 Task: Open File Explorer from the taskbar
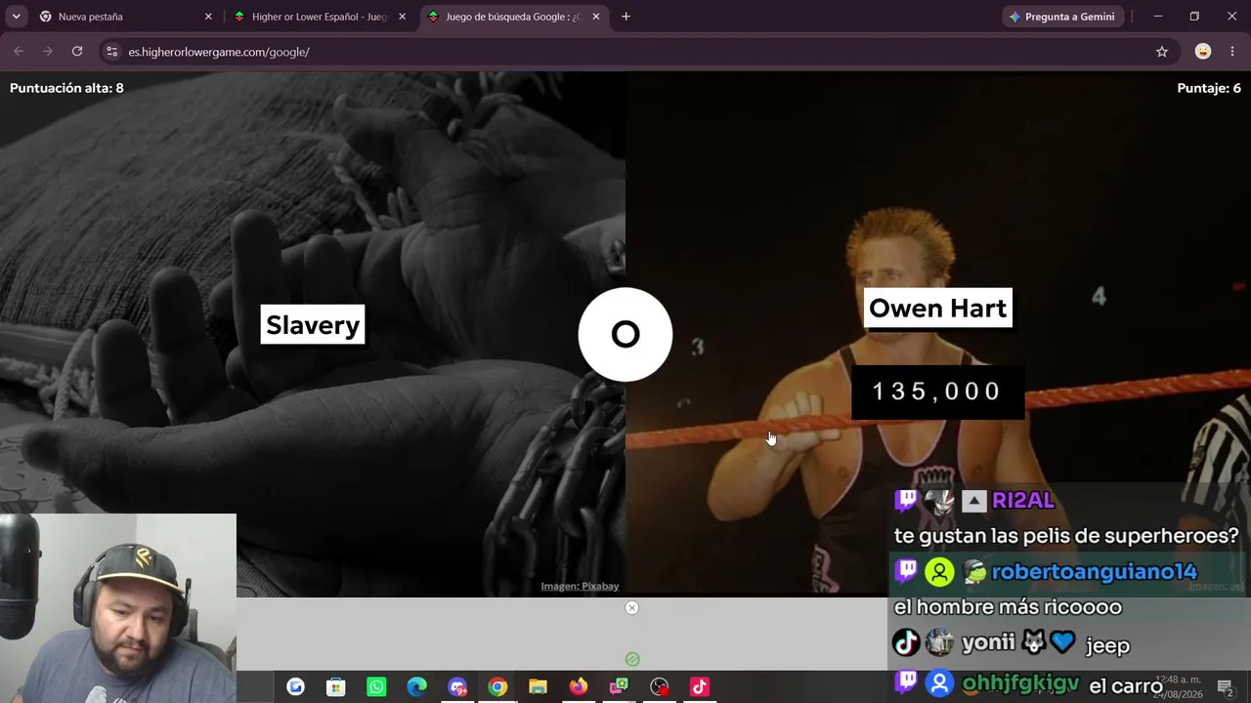(538, 687)
